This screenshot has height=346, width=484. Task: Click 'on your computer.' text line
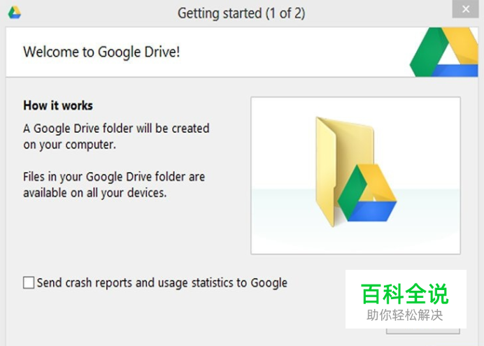(69, 145)
